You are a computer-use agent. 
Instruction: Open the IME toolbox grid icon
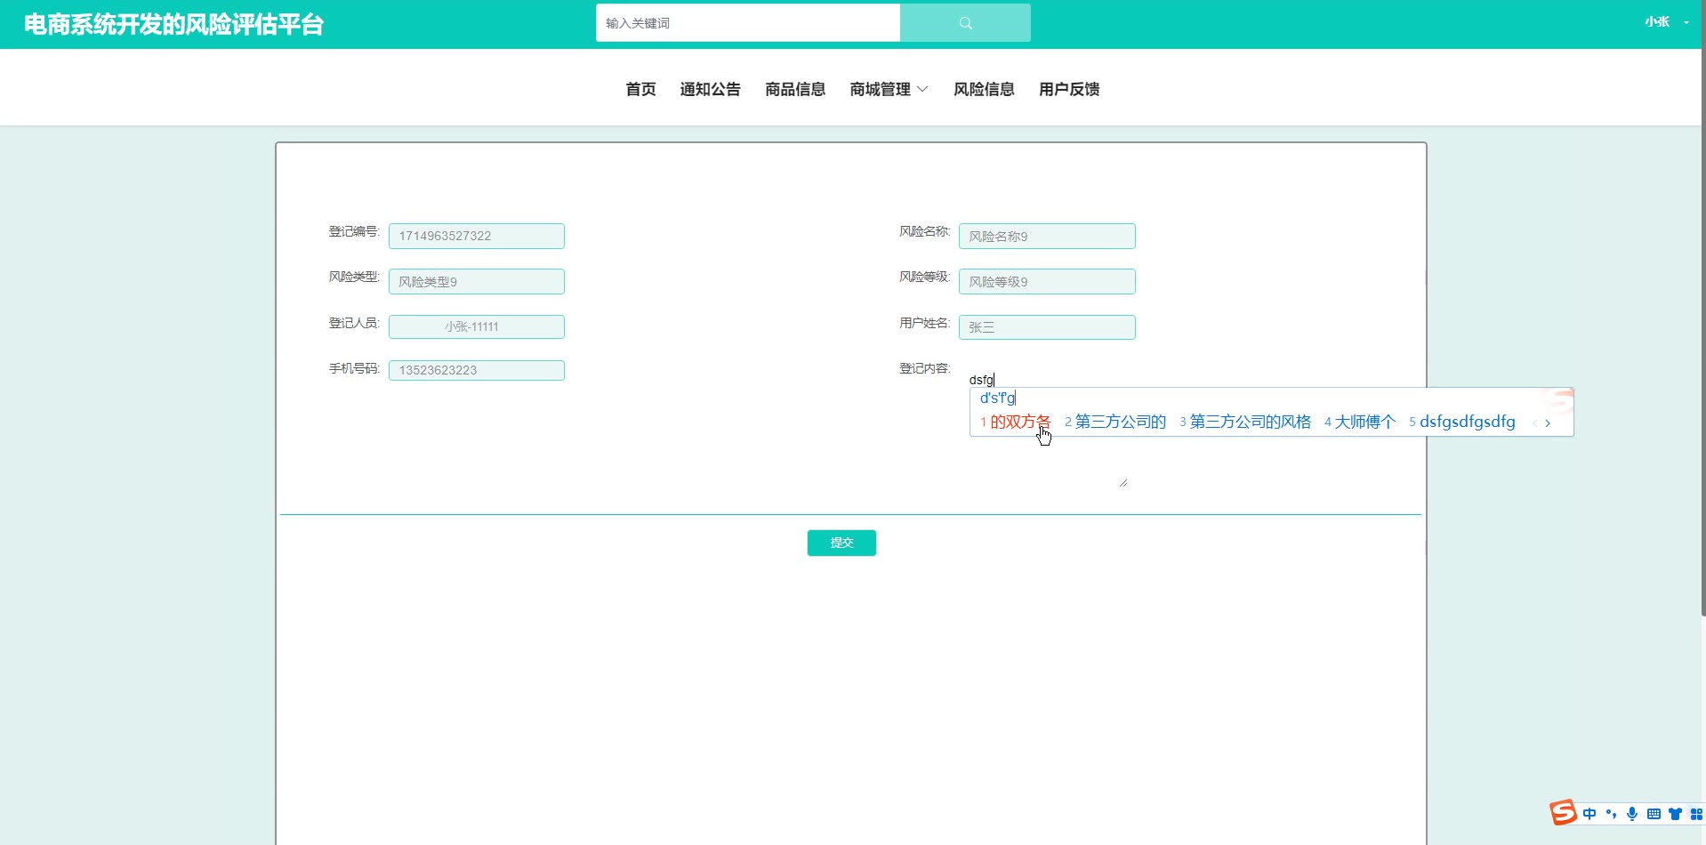pyautogui.click(x=1695, y=814)
